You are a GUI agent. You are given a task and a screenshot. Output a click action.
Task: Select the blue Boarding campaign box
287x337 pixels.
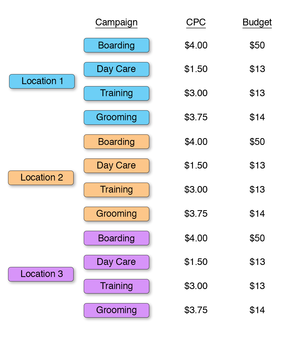(117, 45)
